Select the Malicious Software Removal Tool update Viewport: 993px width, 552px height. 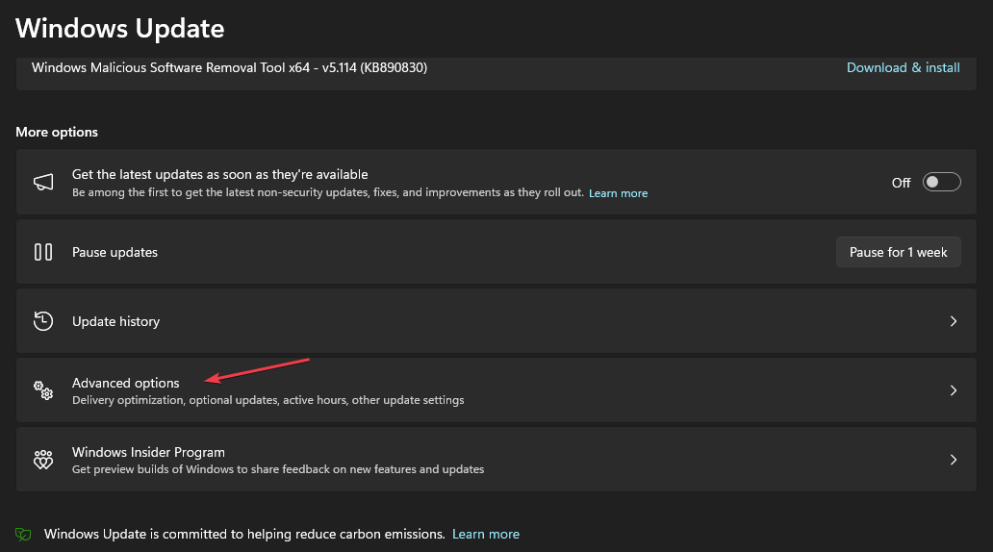229,67
